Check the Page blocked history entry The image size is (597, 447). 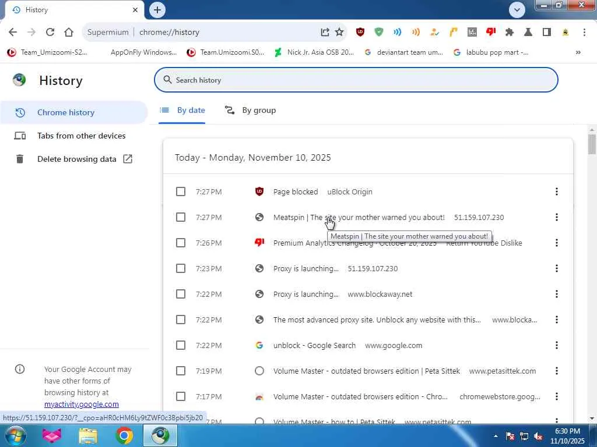(x=181, y=191)
